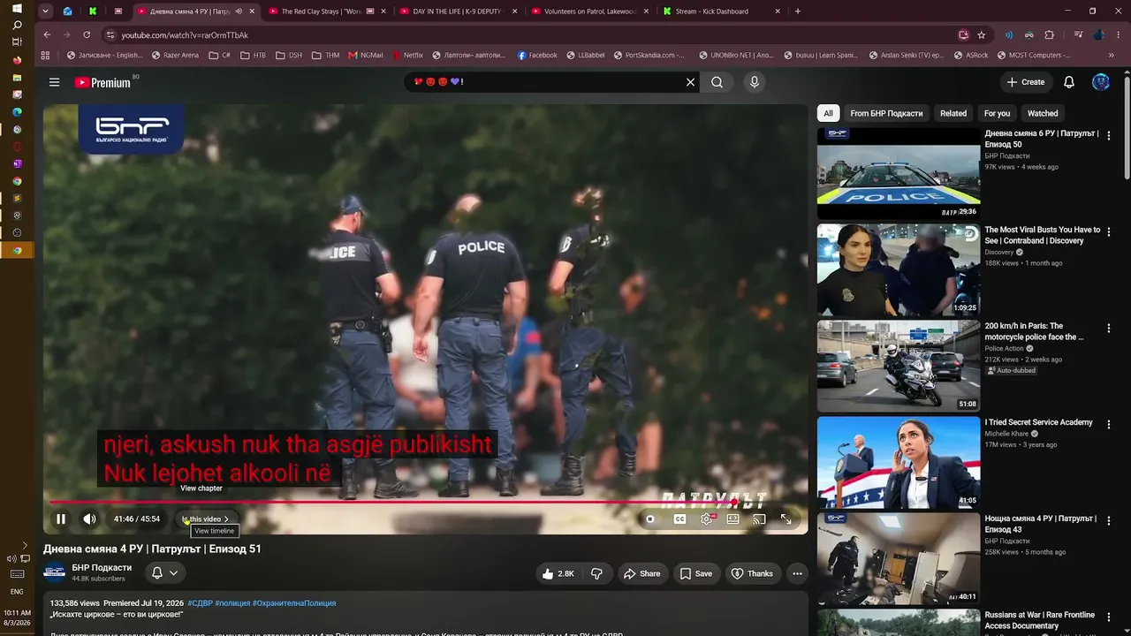The width and height of the screenshot is (1131, 636).
Task: Open the Chrome three-dot menu
Action: (x=1119, y=35)
